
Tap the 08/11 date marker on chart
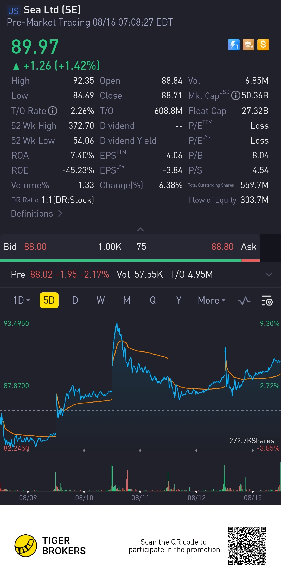click(140, 498)
